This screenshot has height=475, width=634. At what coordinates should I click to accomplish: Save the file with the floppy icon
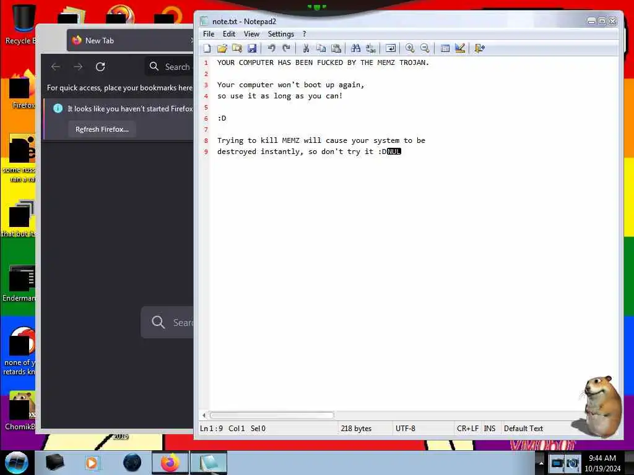(x=252, y=48)
